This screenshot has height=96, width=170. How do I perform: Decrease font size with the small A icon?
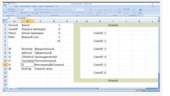tap(37, 10)
